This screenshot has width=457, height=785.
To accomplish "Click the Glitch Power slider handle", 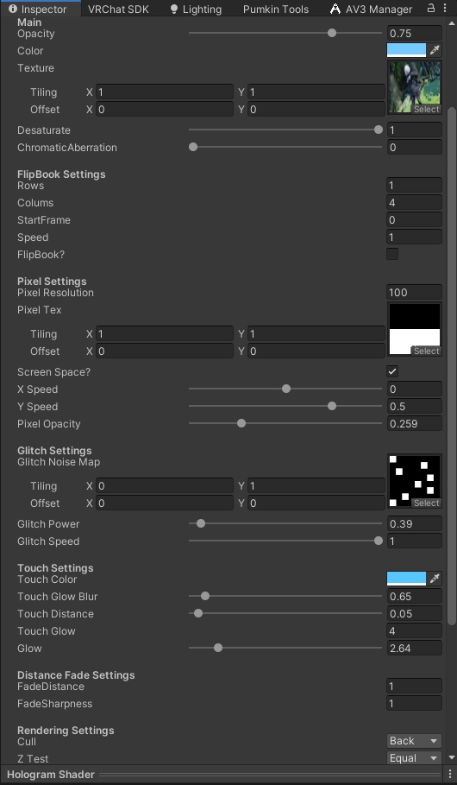I will tap(201, 523).
